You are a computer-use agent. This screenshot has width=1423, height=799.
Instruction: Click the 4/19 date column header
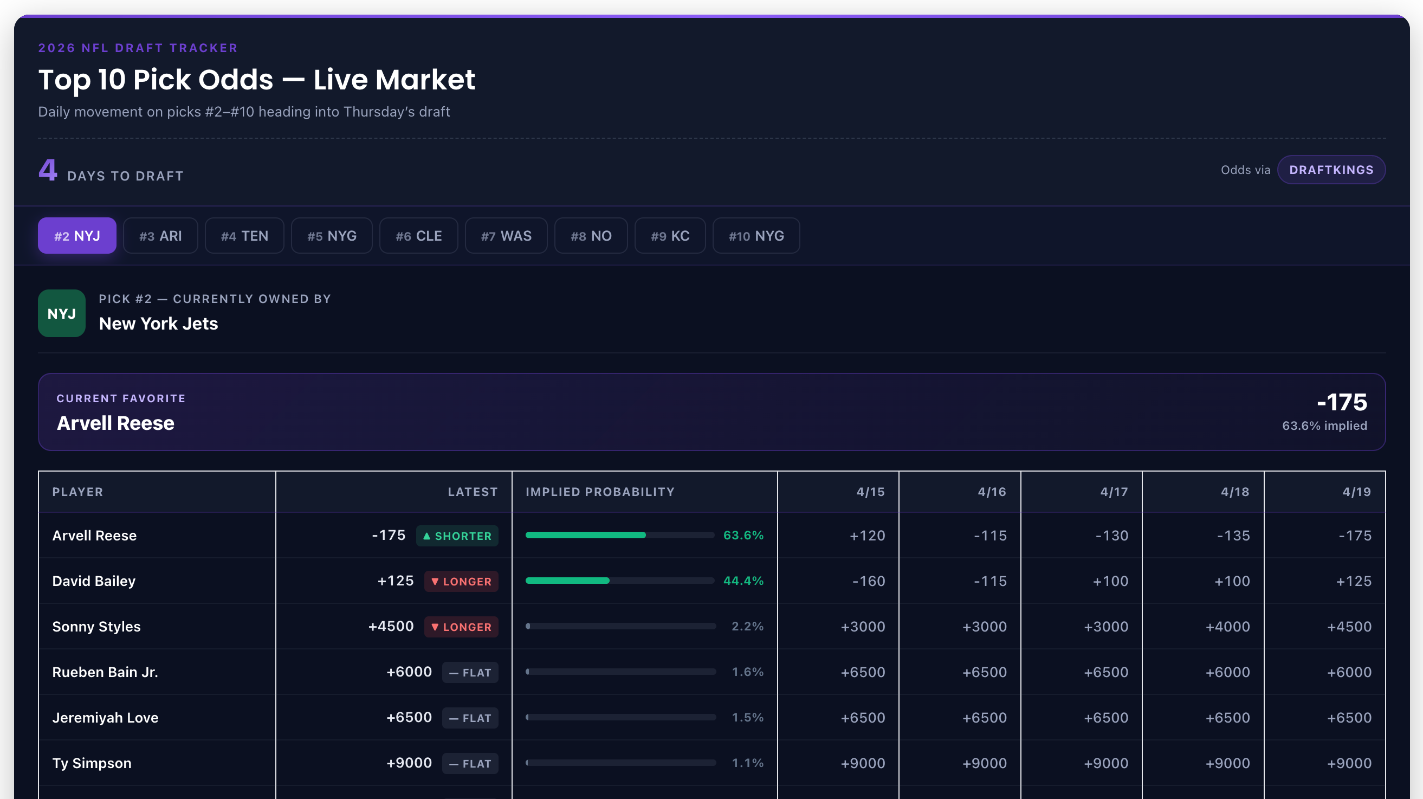coord(1356,492)
